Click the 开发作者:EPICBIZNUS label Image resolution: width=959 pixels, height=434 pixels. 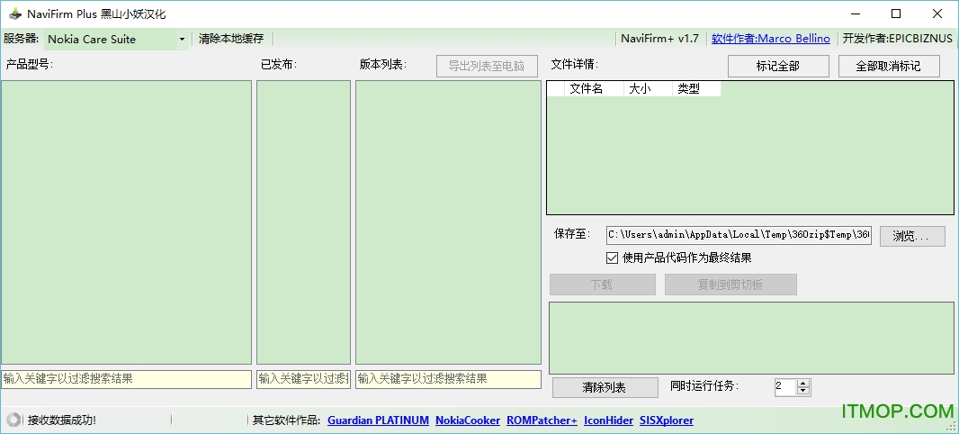pyautogui.click(x=897, y=39)
